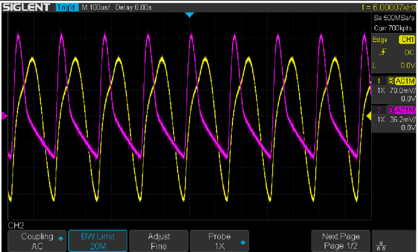Click the magenta channel 2 ground marker
418x252 pixels.
point(3,116)
